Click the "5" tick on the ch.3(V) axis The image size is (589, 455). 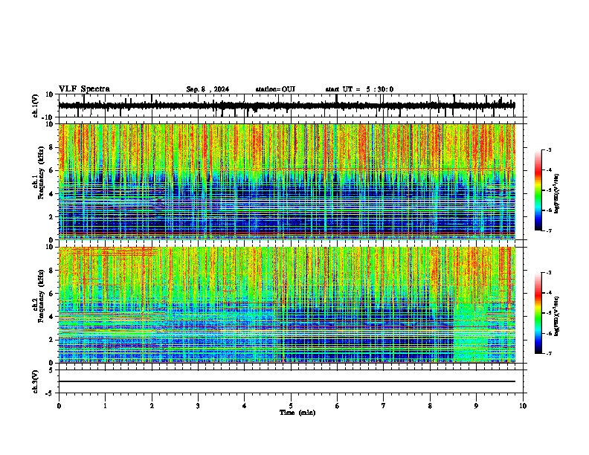click(51, 370)
